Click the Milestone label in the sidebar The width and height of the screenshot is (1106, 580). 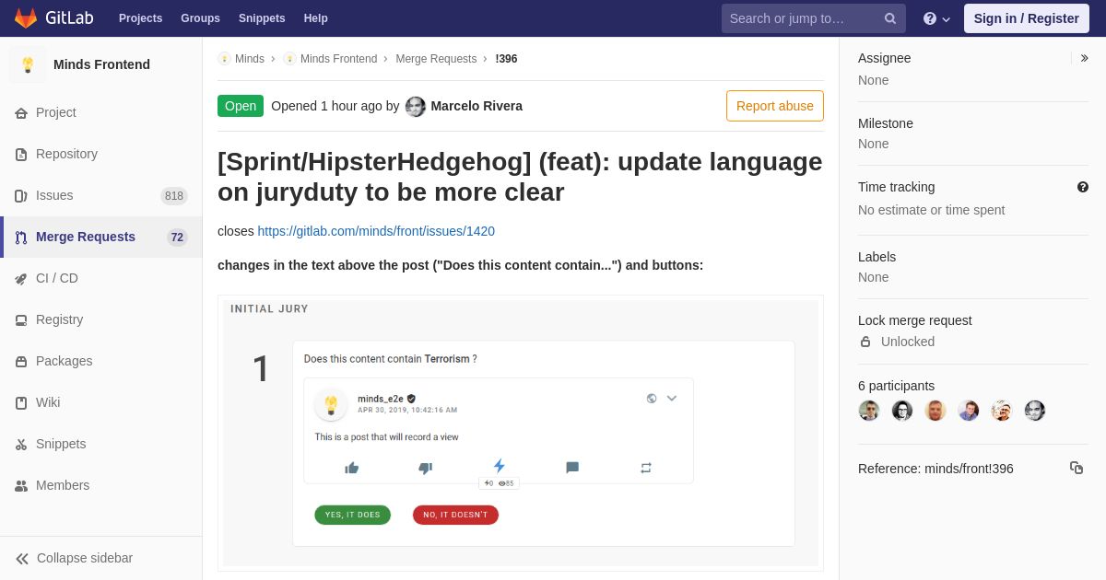pyautogui.click(x=886, y=123)
